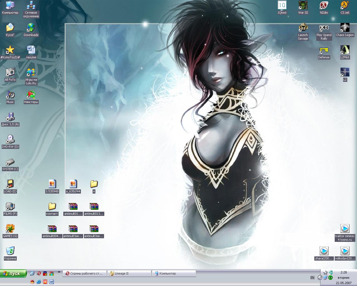
Task: Open the Компьютер desktop icon
Action: (10, 8)
